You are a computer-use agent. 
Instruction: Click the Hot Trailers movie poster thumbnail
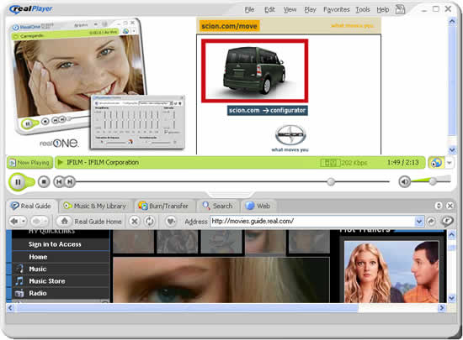[391, 272]
